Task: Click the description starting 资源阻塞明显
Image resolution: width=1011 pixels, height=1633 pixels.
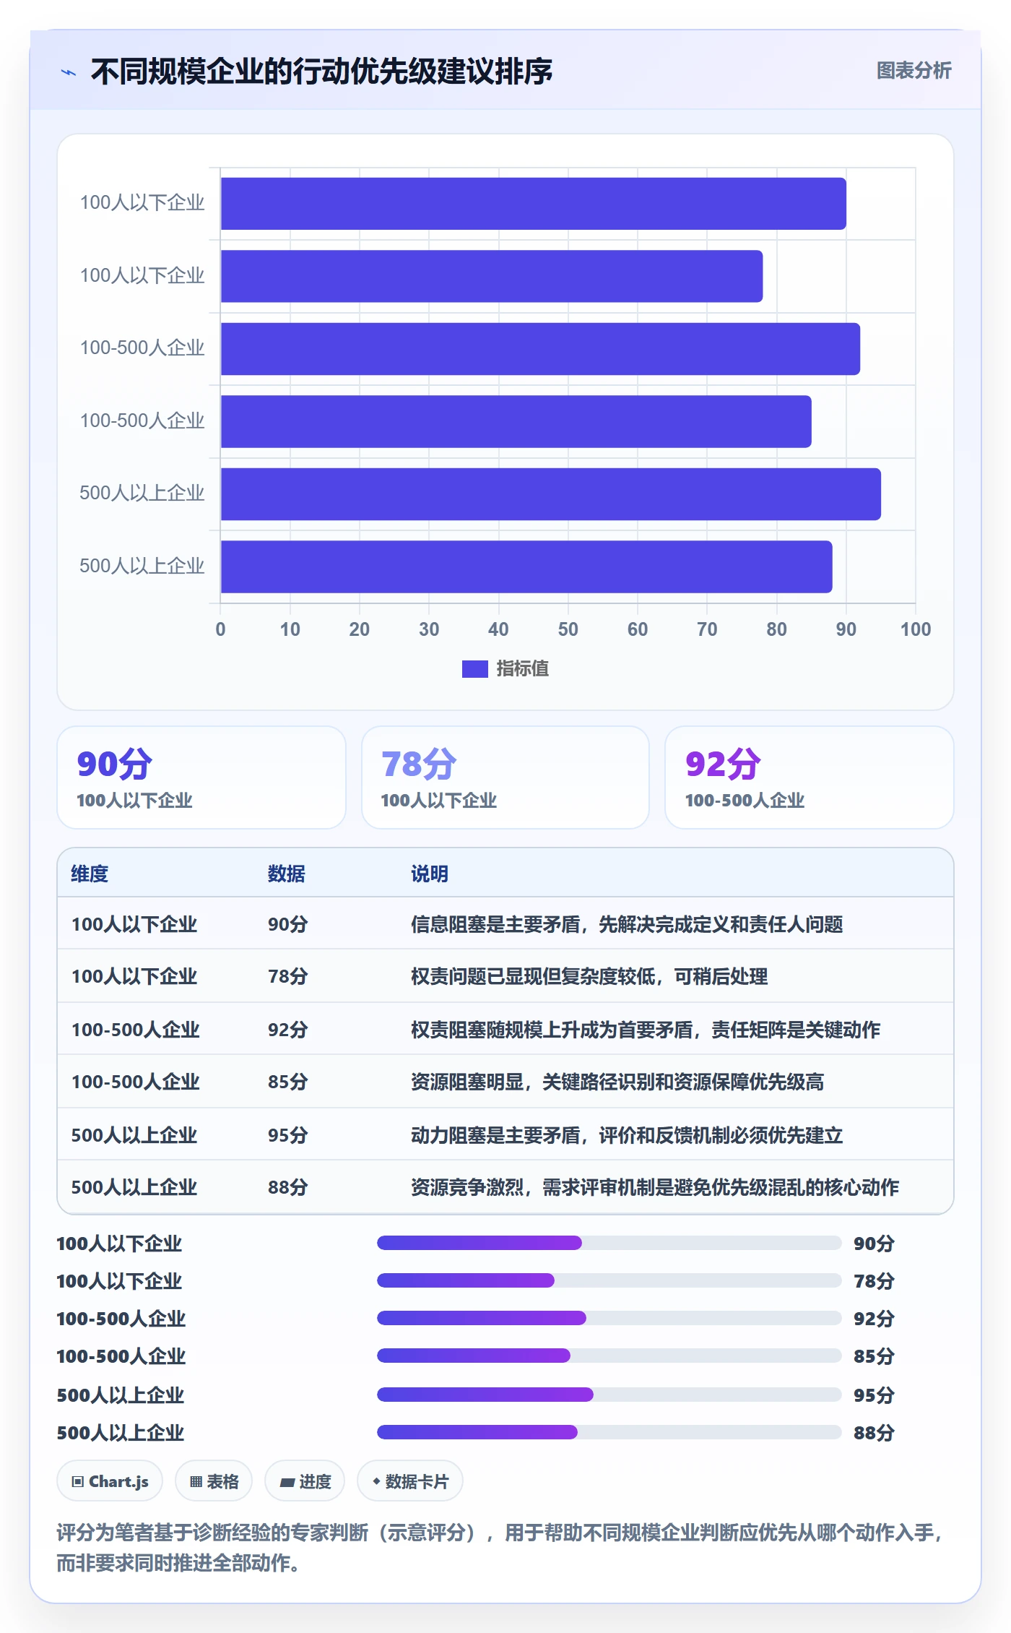Action: [617, 1082]
